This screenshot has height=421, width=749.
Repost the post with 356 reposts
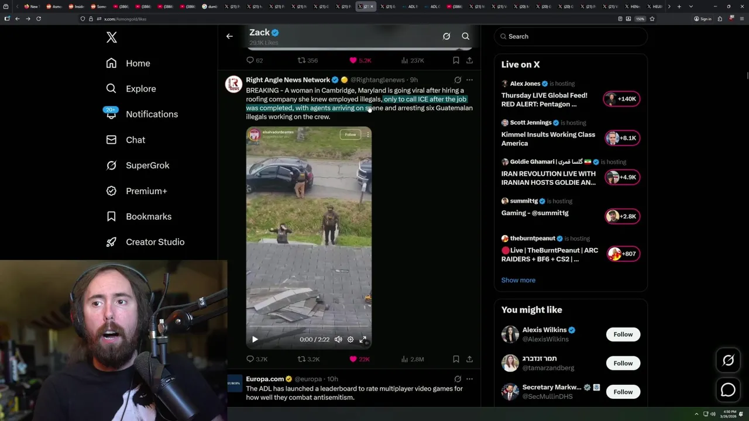(x=308, y=60)
